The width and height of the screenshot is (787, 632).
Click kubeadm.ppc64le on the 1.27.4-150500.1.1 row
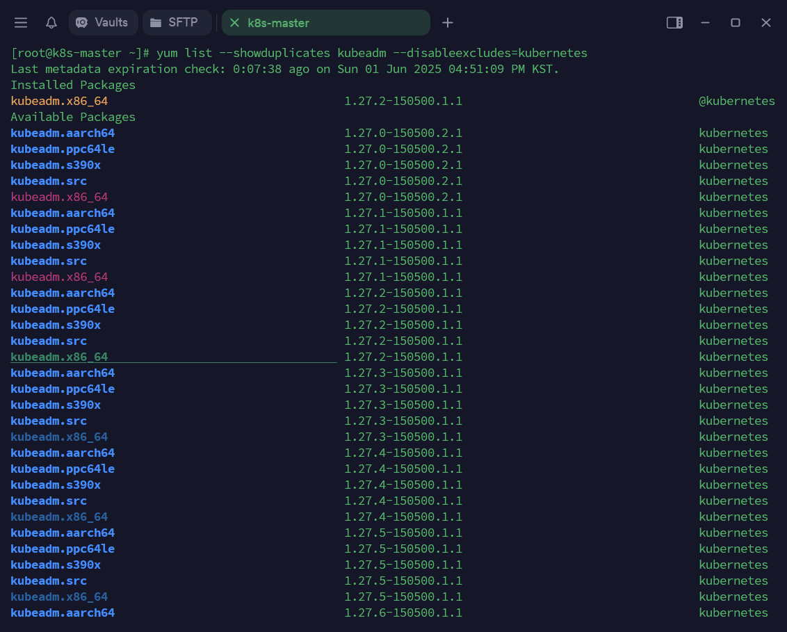tap(63, 469)
